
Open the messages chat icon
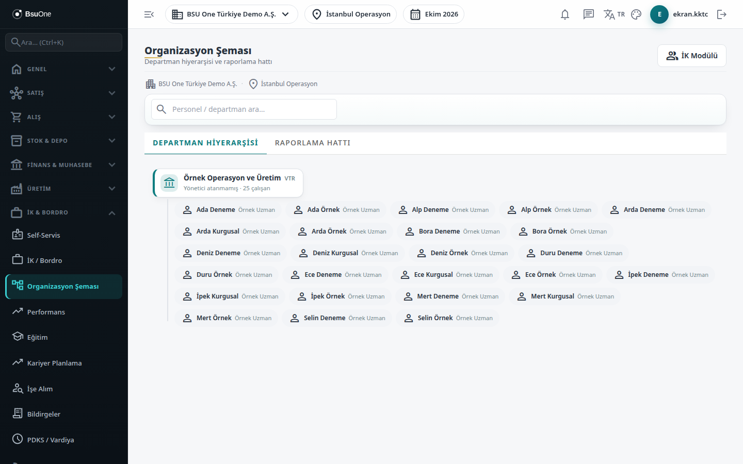[589, 14]
